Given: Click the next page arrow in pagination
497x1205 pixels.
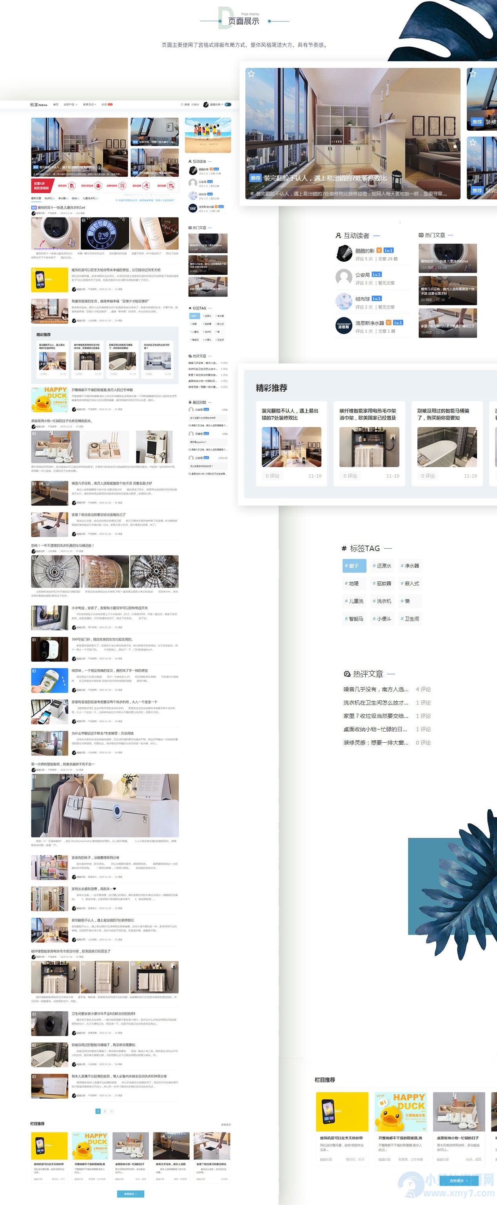Looking at the screenshot, I should click(111, 1111).
